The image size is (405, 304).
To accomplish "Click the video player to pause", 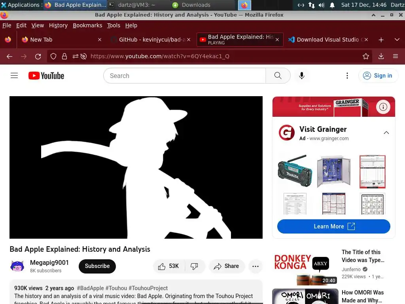I will (136, 167).
